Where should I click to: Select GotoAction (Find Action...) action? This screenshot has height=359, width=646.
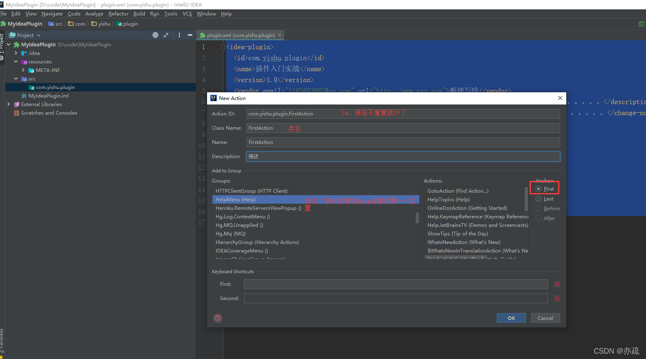coord(474,191)
